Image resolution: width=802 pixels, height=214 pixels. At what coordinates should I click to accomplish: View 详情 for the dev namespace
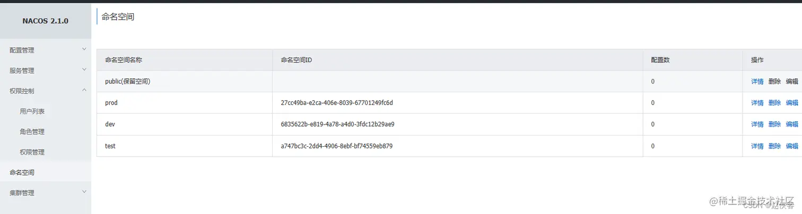(757, 124)
